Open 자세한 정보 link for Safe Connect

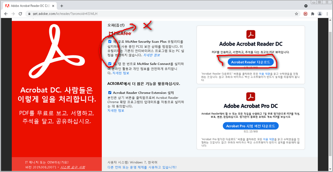click(120, 73)
